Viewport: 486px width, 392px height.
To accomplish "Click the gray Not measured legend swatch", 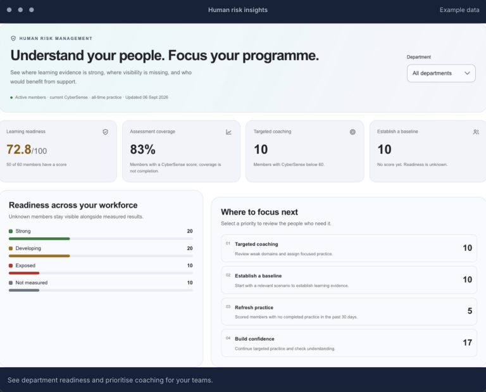I will coord(11,283).
